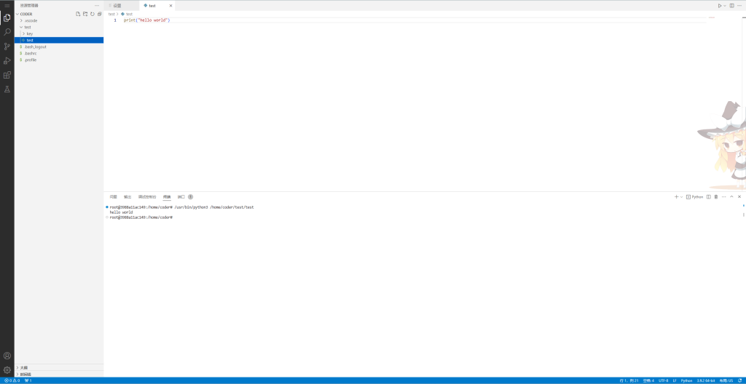Open the Run and Debug view
This screenshot has height=384, width=746.
pyautogui.click(x=7, y=60)
